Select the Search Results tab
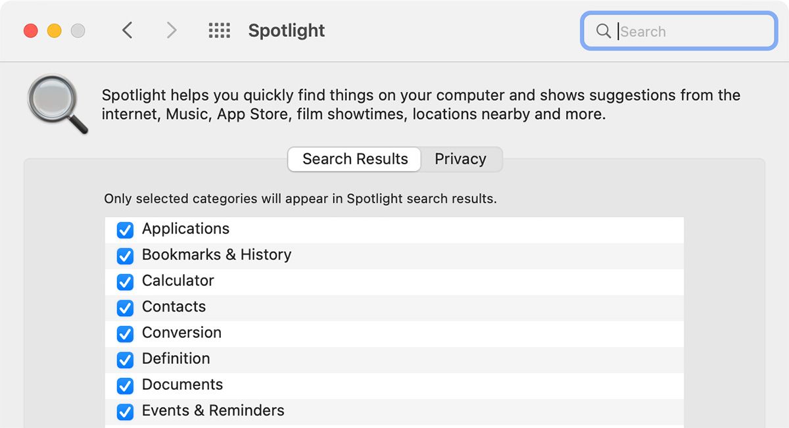 tap(354, 159)
